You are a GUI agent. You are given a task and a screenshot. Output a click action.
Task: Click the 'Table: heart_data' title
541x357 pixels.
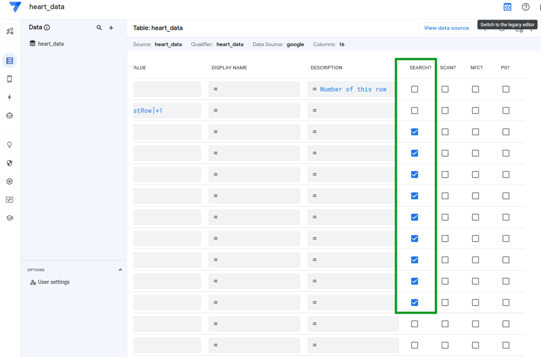tap(157, 28)
